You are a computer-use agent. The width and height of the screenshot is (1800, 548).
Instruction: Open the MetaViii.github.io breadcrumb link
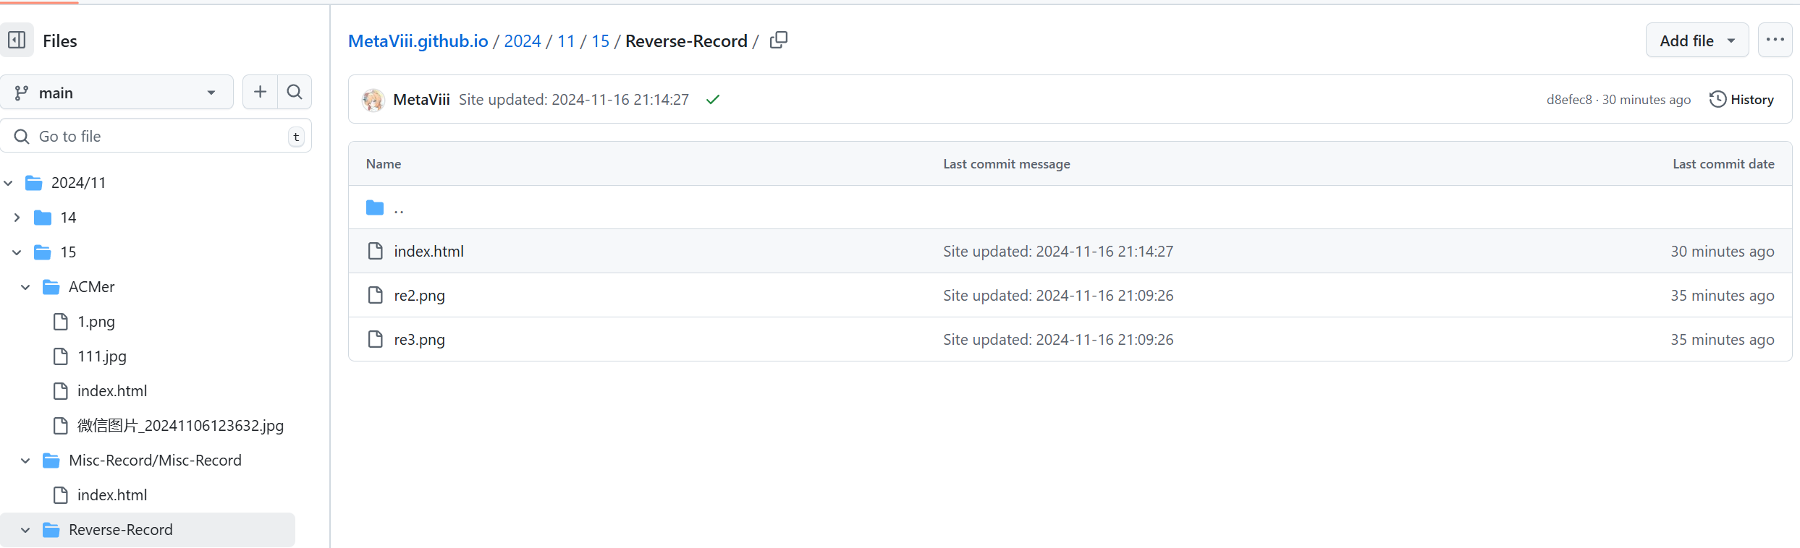point(418,41)
